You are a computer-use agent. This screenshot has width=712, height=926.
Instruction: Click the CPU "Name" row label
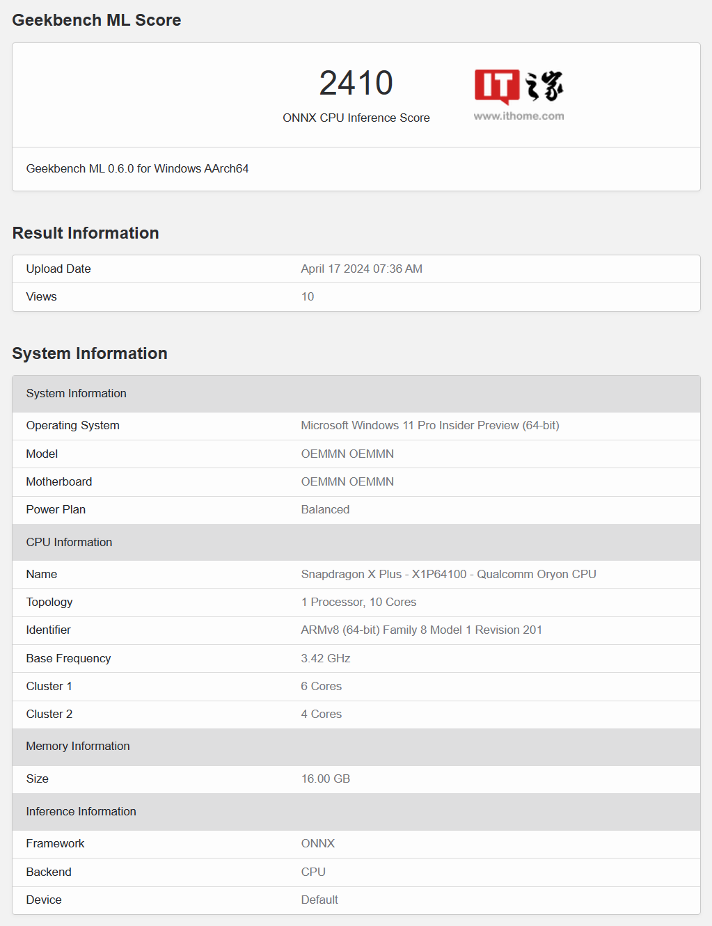(42, 575)
